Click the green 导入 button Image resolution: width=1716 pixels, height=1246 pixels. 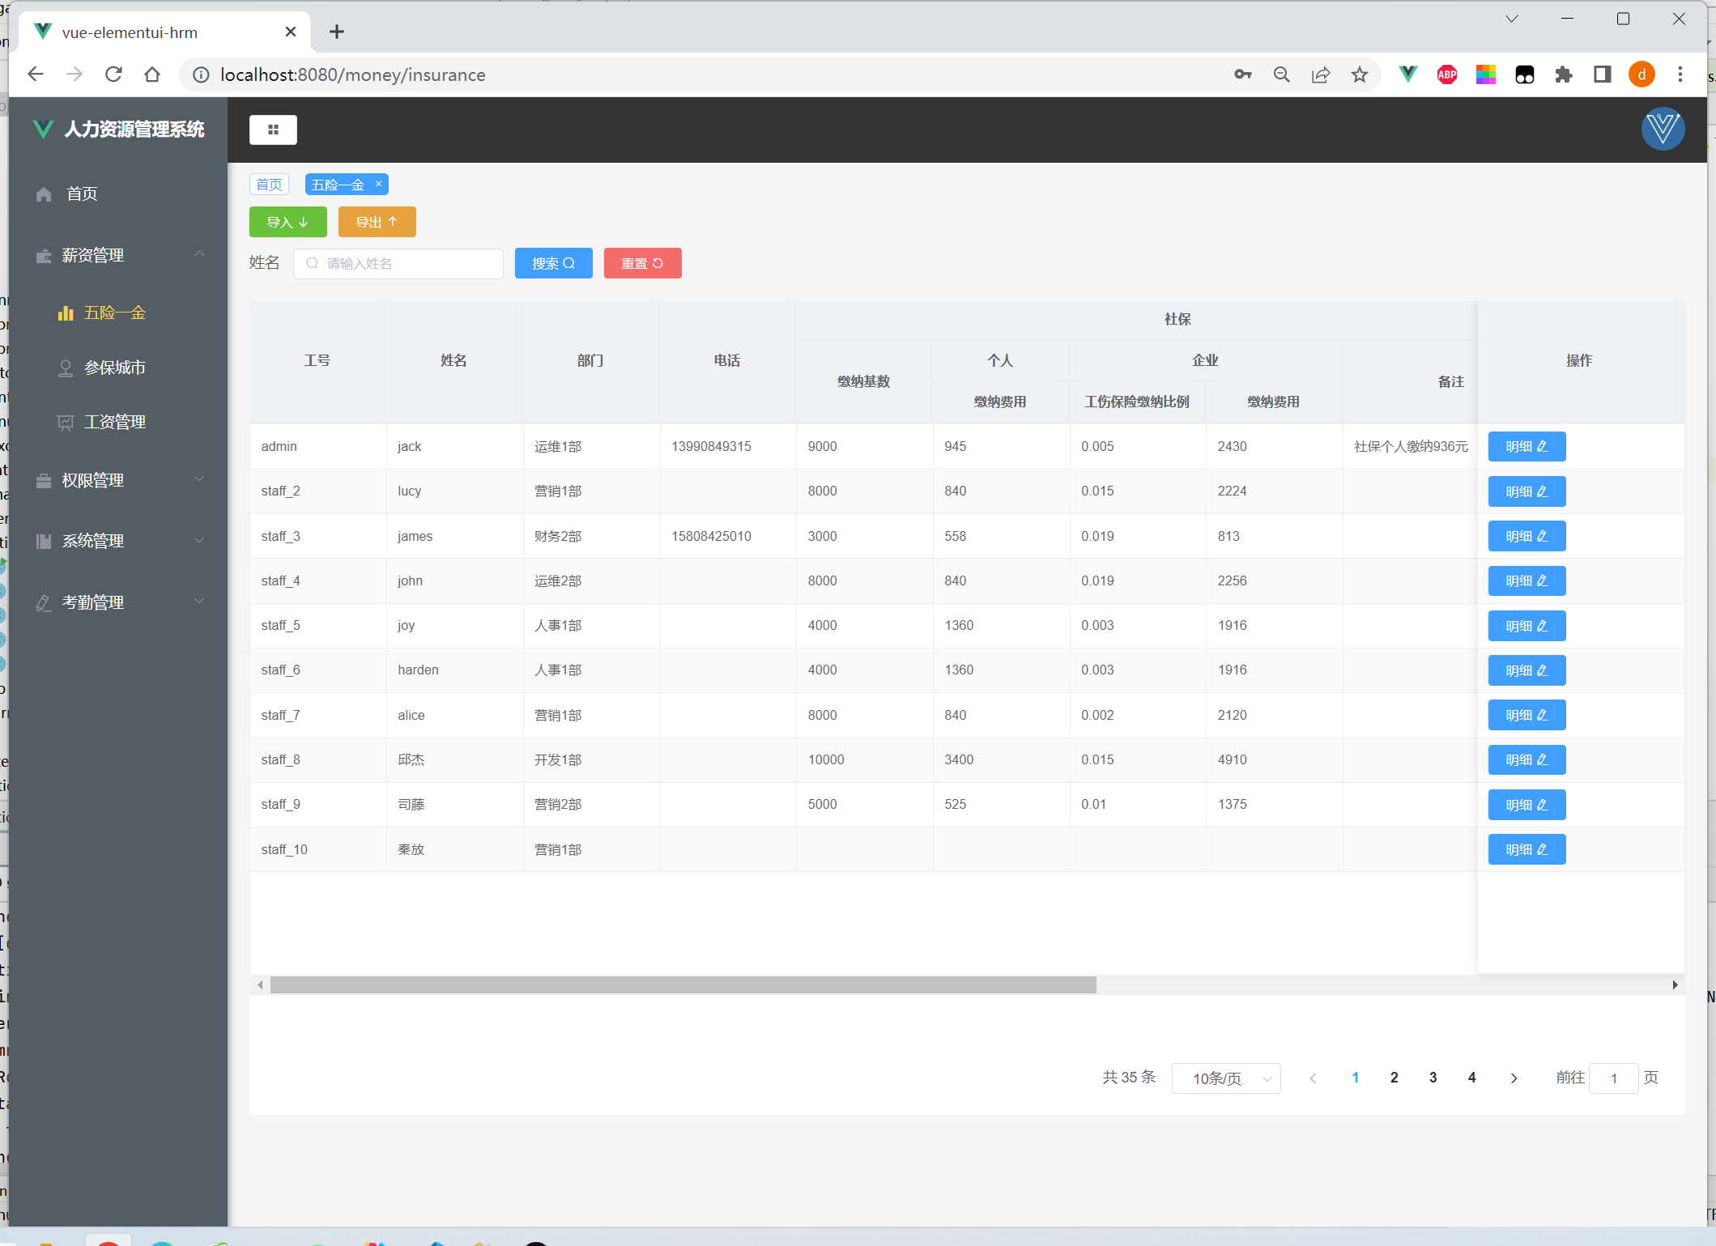pyautogui.click(x=287, y=222)
